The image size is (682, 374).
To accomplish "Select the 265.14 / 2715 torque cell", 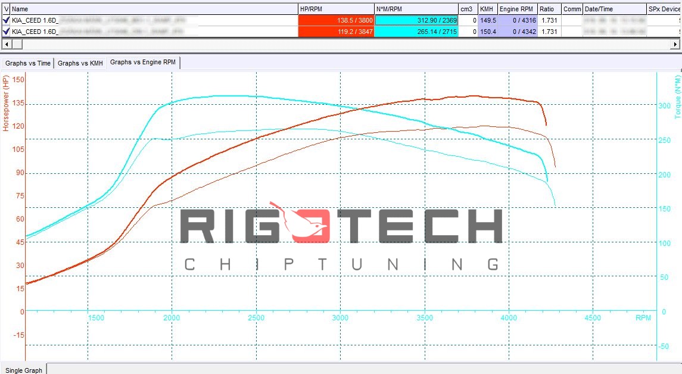I will click(x=416, y=32).
